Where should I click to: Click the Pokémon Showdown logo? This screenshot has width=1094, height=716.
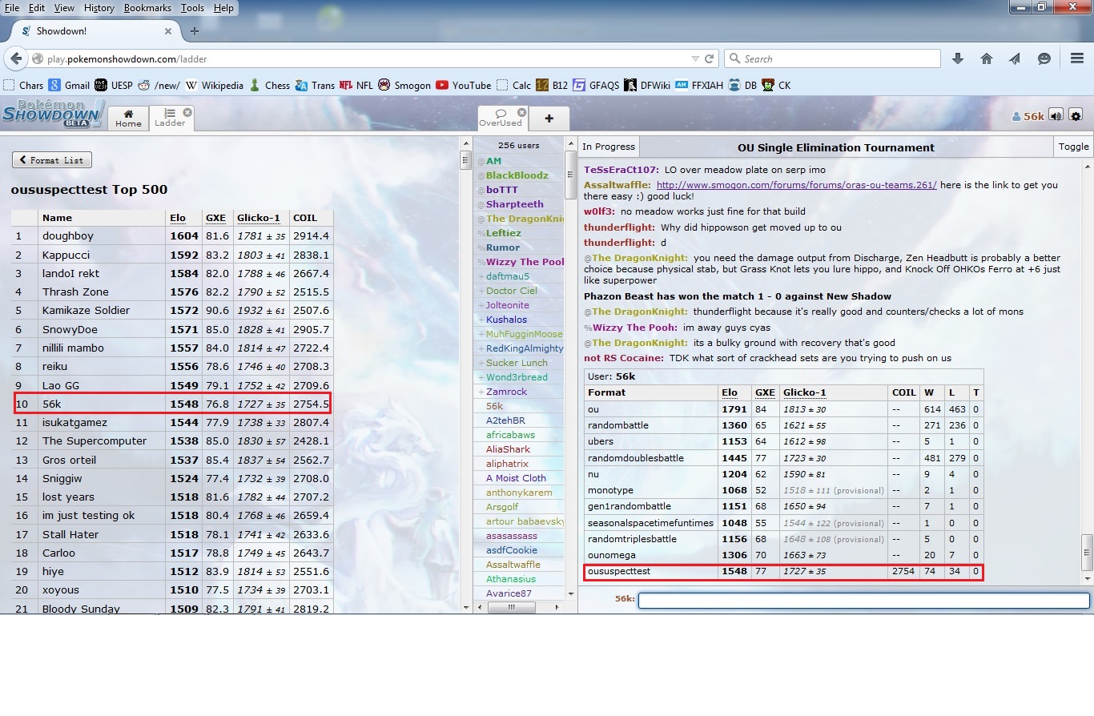(x=51, y=115)
